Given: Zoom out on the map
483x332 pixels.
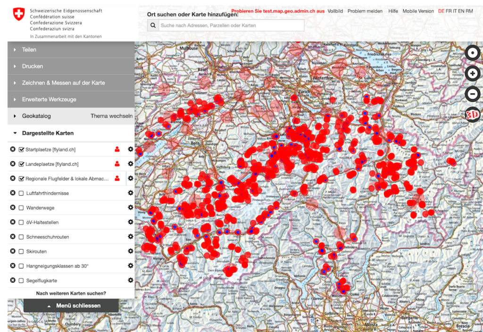Looking at the screenshot, I should 472,94.
